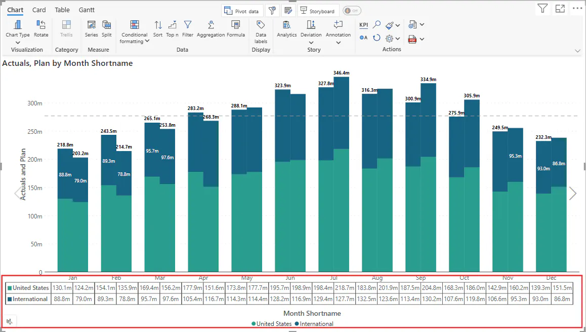586x332 pixels.
Task: Click the KPI action icon
Action: (363, 25)
